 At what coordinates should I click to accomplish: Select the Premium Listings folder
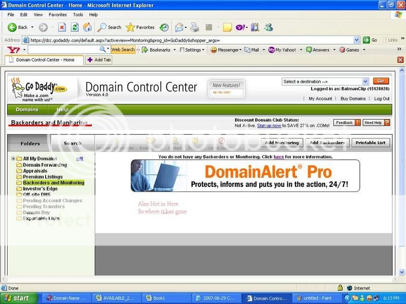pyautogui.click(x=43, y=176)
